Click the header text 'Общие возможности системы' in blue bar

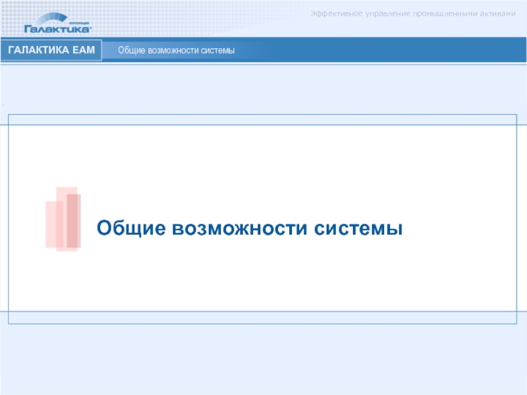click(x=176, y=51)
